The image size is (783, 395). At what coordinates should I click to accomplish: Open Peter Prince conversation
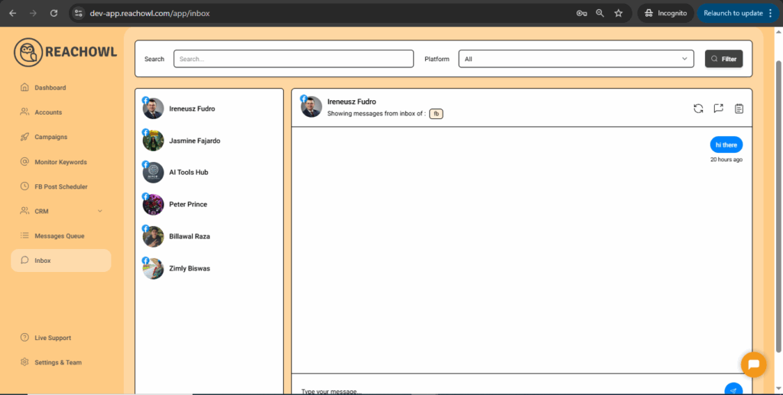(x=210, y=204)
